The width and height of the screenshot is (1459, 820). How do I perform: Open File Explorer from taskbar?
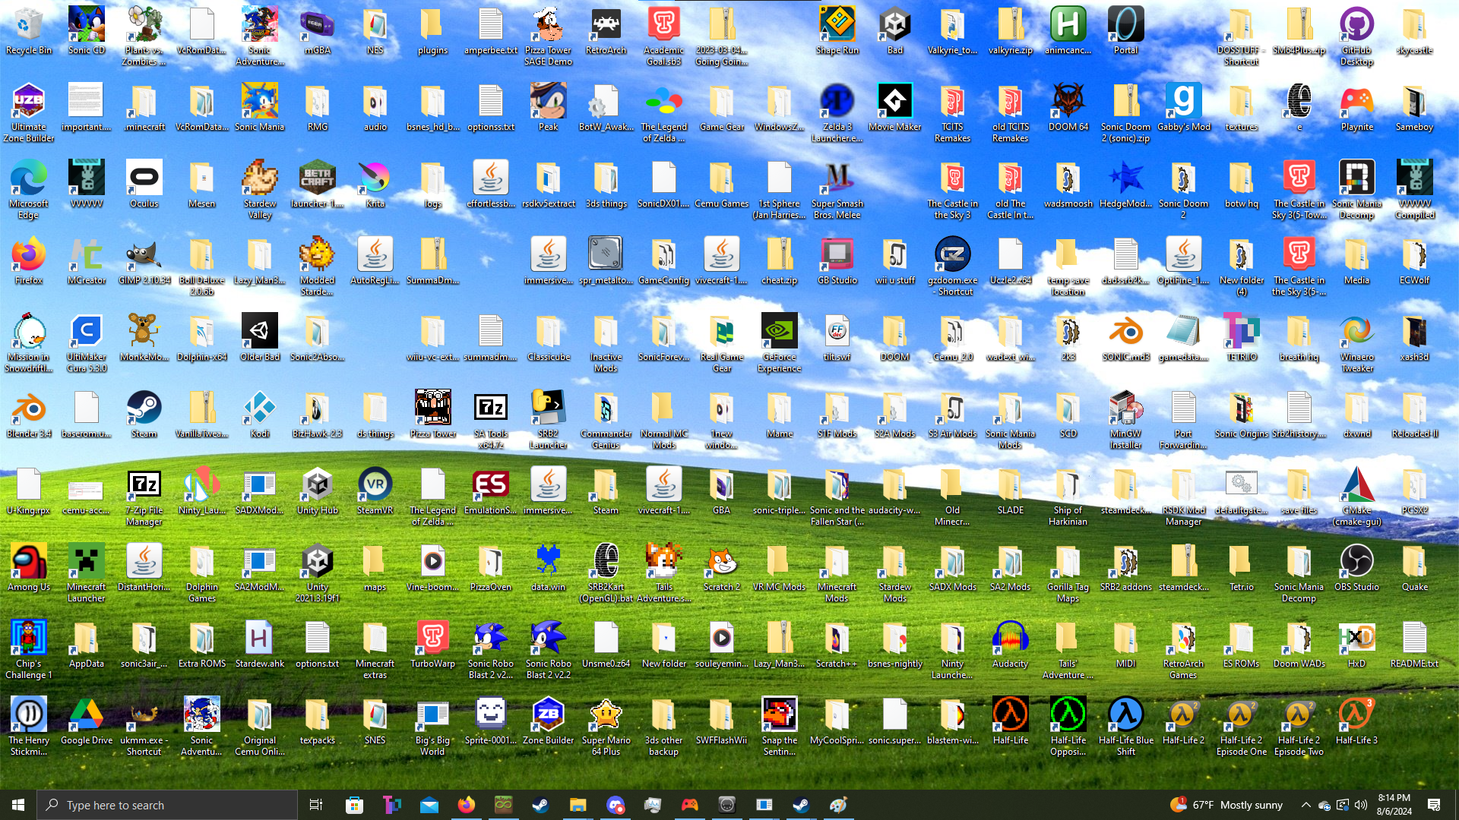click(578, 805)
